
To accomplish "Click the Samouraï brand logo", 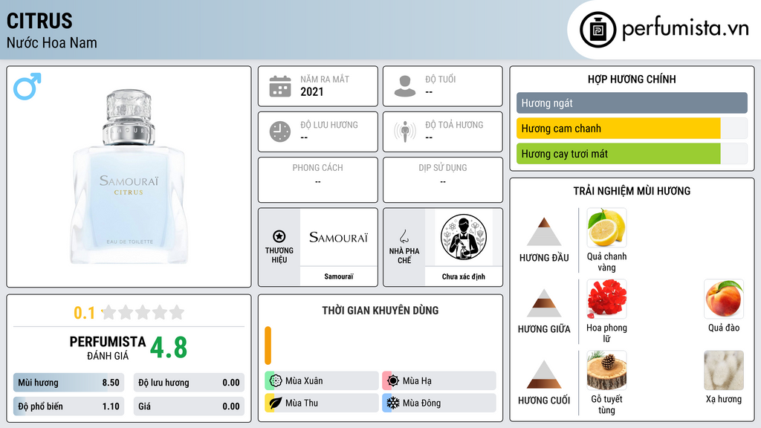I will click(x=339, y=237).
